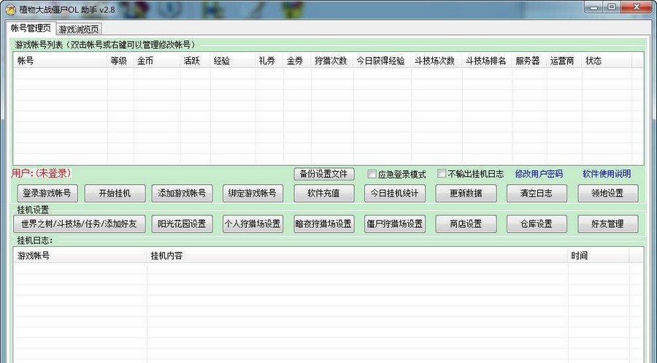This screenshot has width=657, height=363.
Task: Open 阳光花园设置 button
Action: [x=182, y=223]
